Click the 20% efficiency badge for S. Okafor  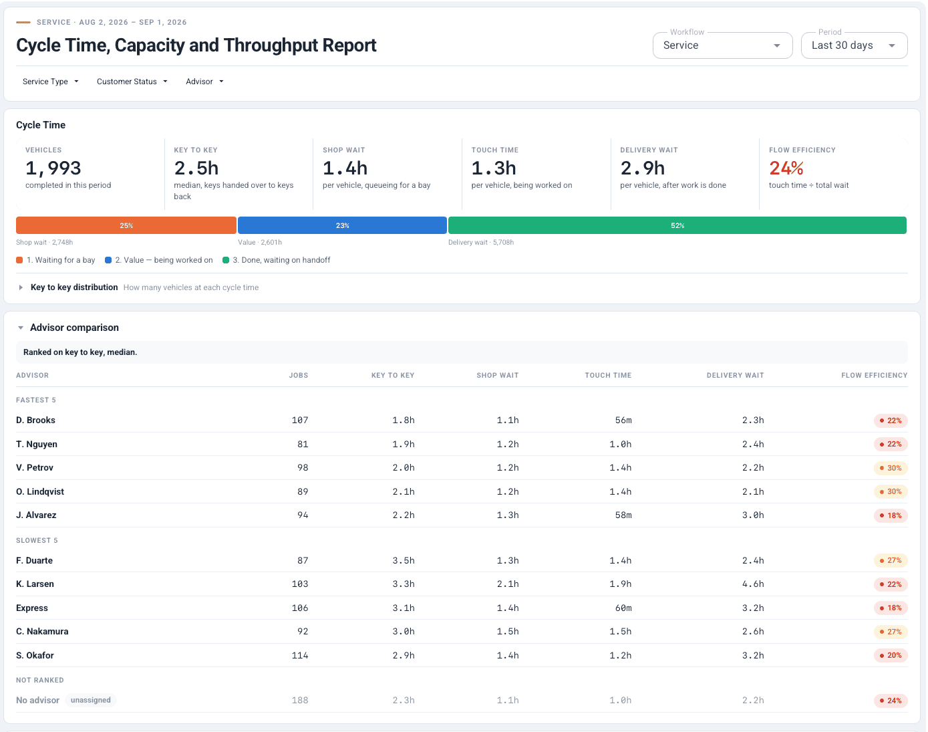[891, 656]
